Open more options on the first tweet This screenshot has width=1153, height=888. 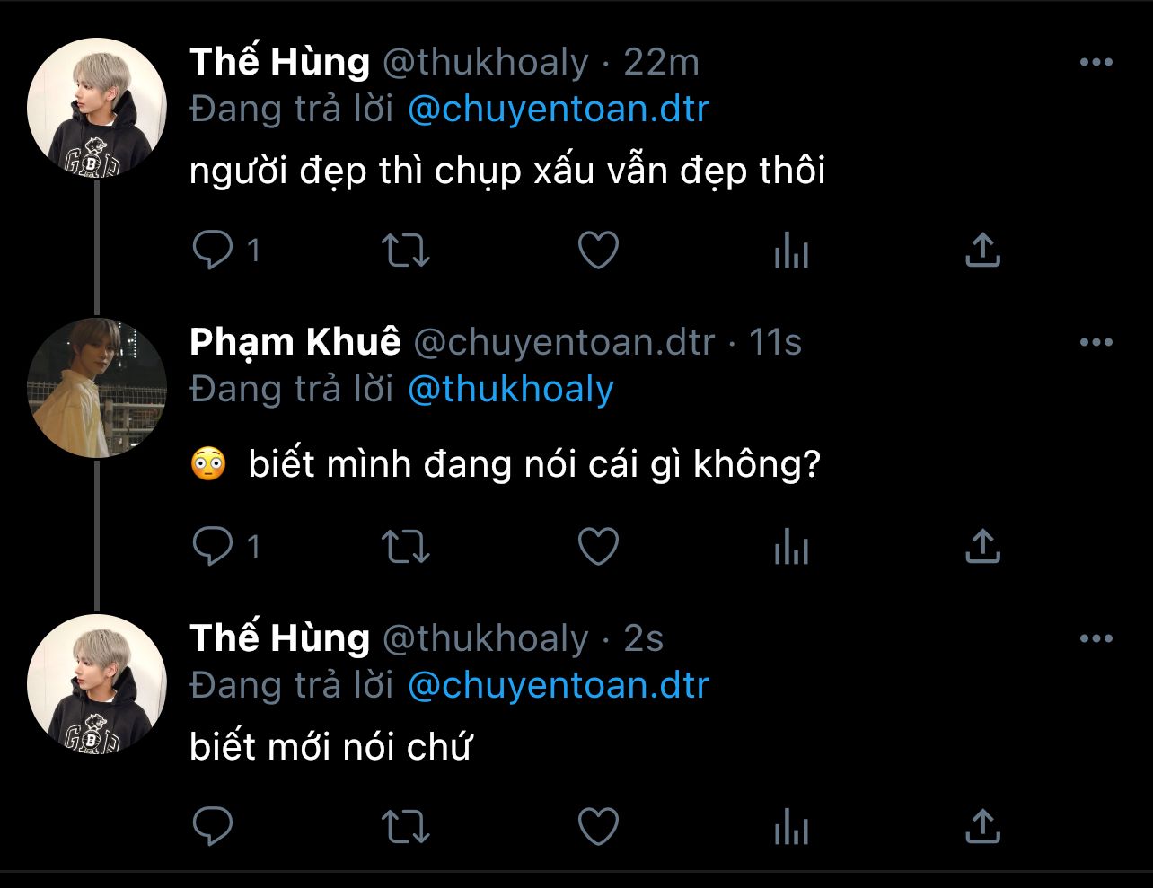tap(1096, 63)
